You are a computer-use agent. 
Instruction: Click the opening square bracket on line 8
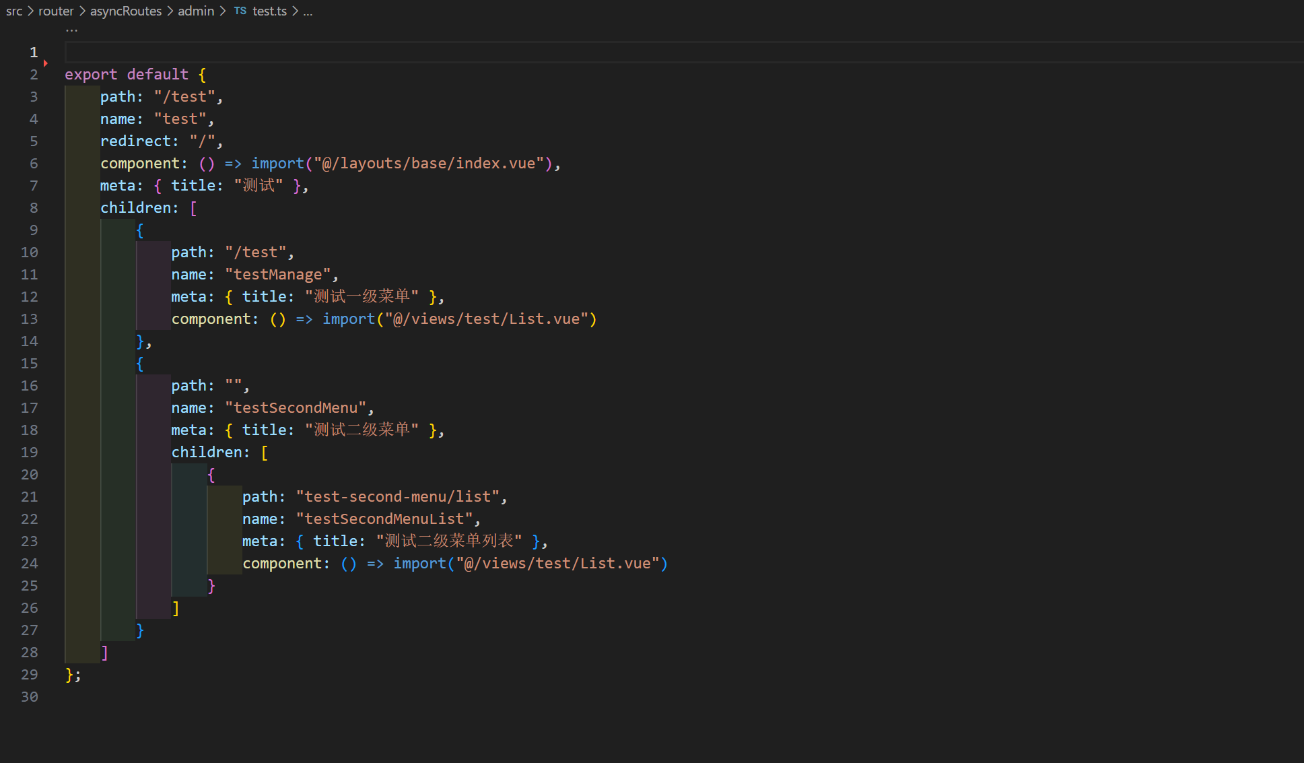(x=193, y=207)
